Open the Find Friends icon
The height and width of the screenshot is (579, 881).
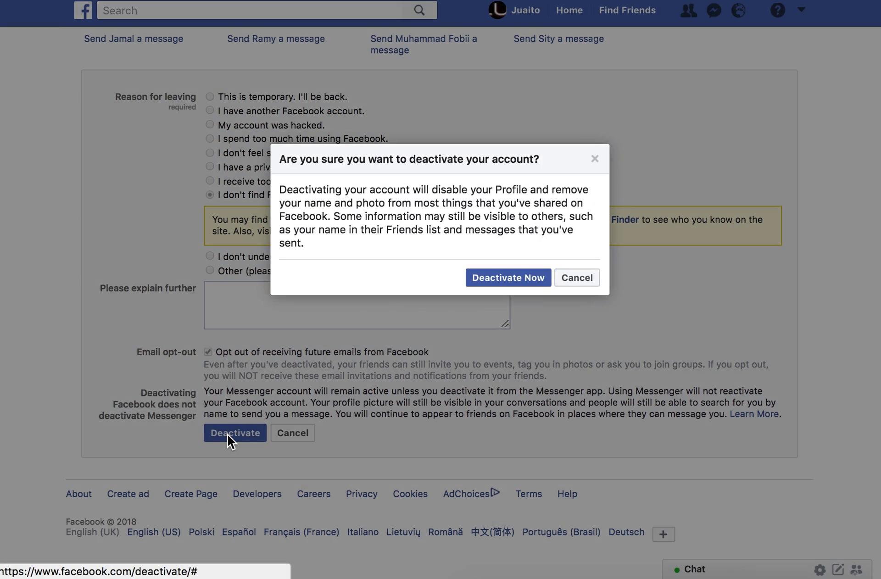point(687,9)
